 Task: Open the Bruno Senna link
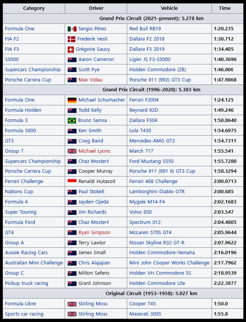92,120
